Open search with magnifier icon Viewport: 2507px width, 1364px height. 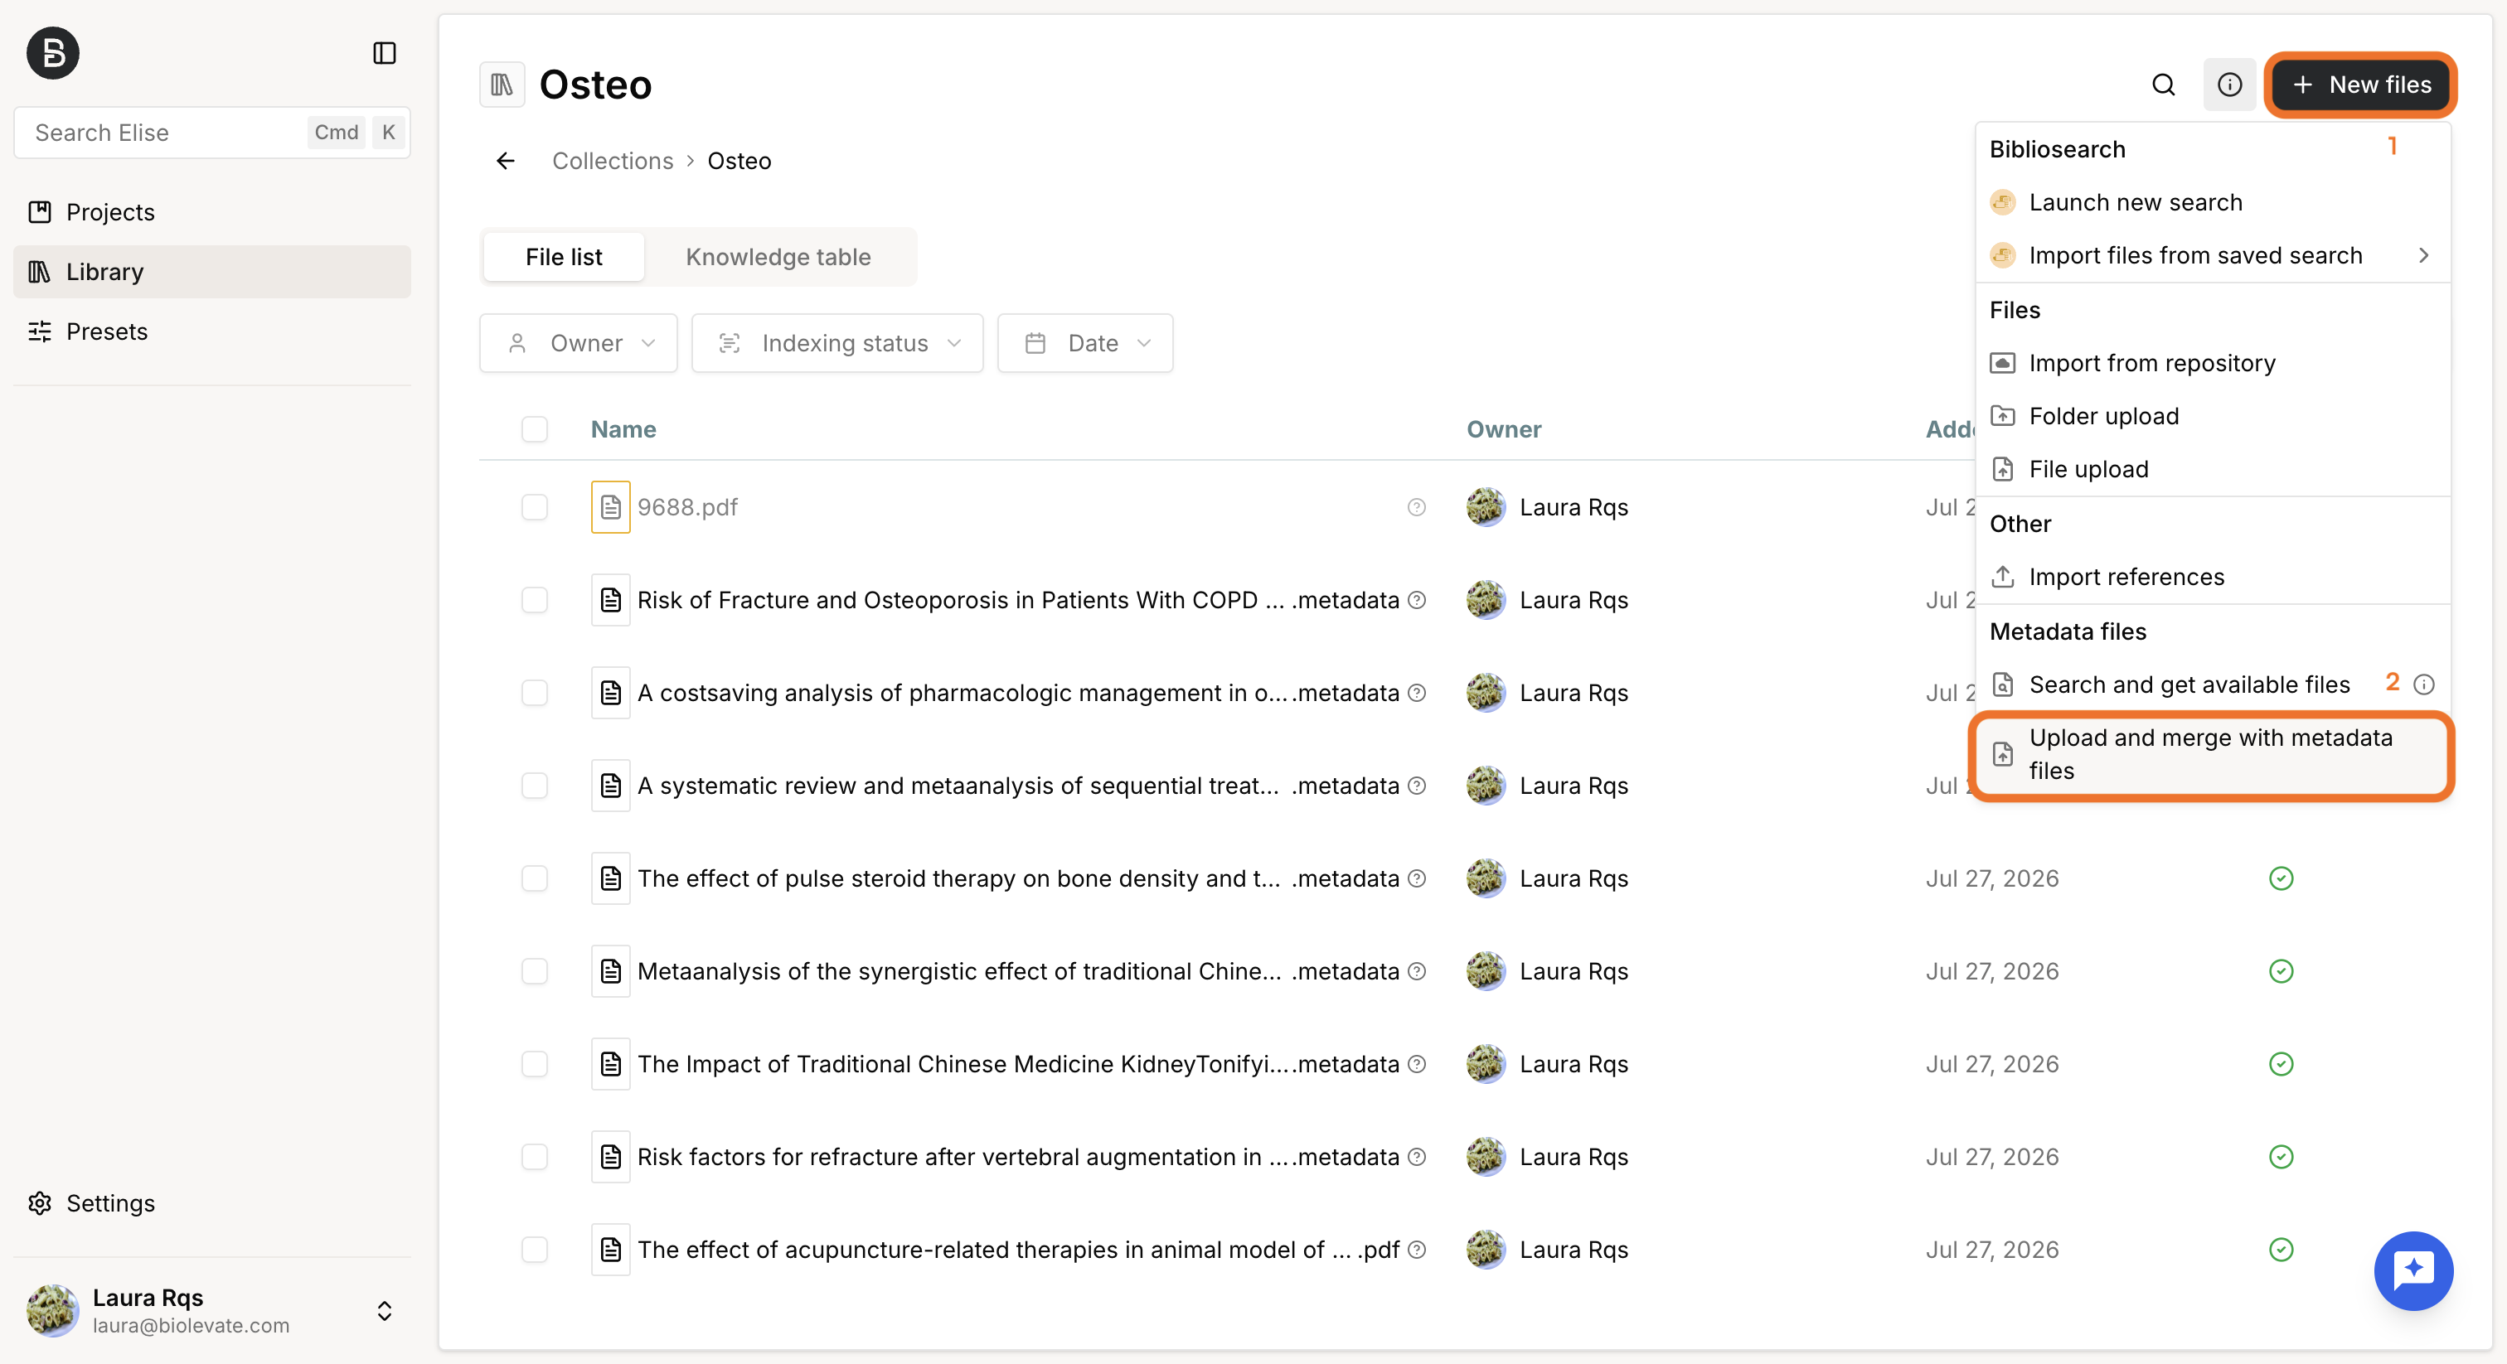[x=2164, y=85]
